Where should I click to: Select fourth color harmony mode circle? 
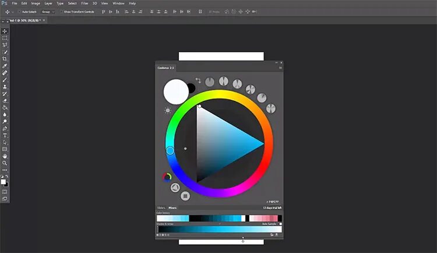click(251, 89)
